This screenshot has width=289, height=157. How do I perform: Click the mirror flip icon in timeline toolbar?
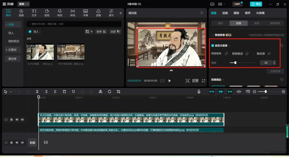(100, 91)
